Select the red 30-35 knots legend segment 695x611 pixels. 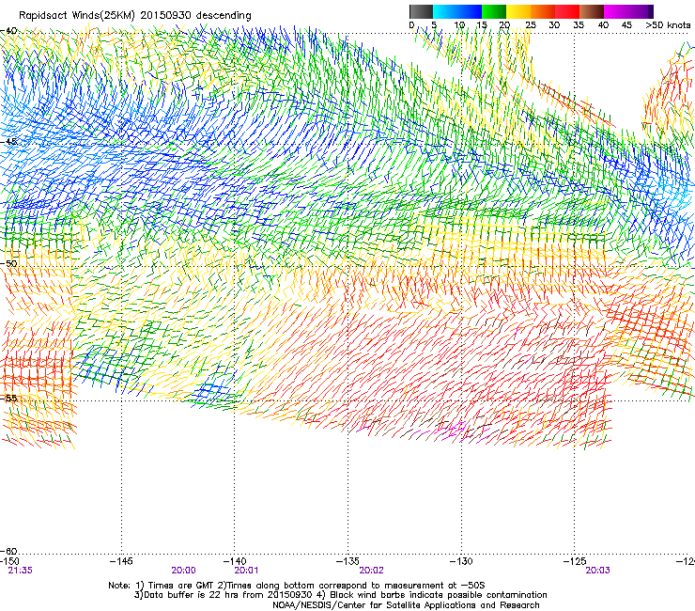click(x=567, y=11)
